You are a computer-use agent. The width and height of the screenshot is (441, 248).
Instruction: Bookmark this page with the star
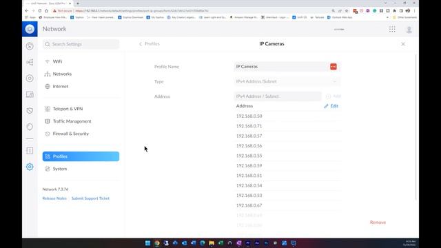point(347,11)
